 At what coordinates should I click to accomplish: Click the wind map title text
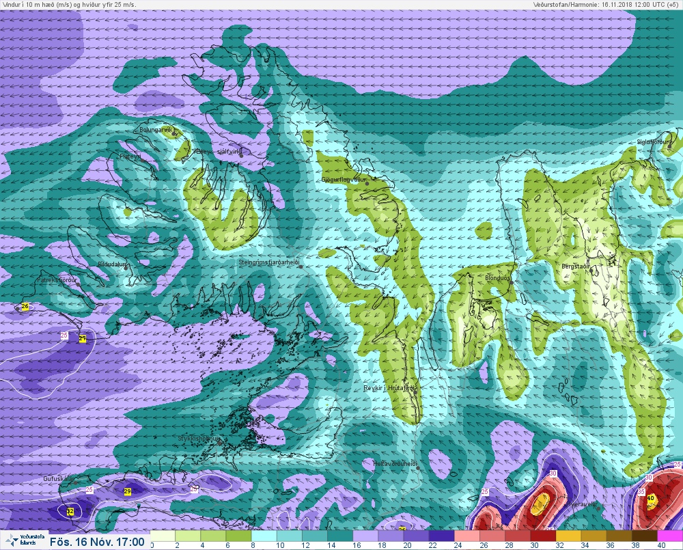point(70,4)
